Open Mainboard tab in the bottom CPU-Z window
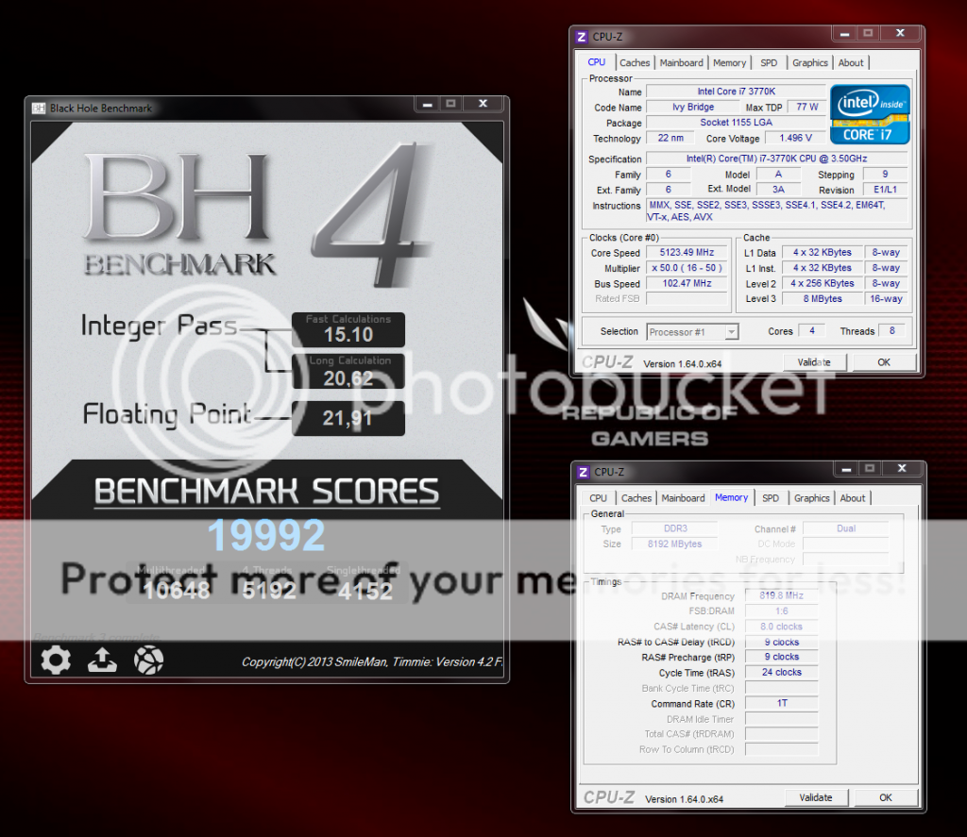Viewport: 967px width, 837px height. click(683, 498)
